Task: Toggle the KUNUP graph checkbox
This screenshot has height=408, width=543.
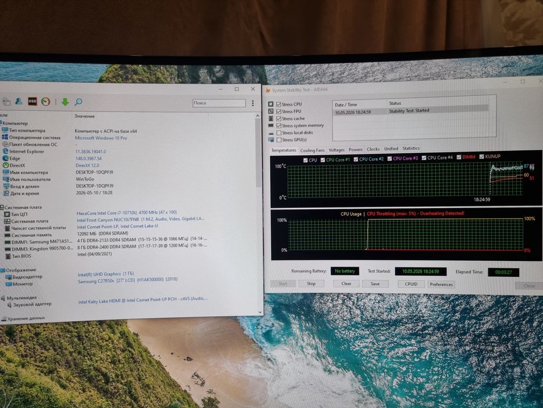Action: [x=481, y=157]
